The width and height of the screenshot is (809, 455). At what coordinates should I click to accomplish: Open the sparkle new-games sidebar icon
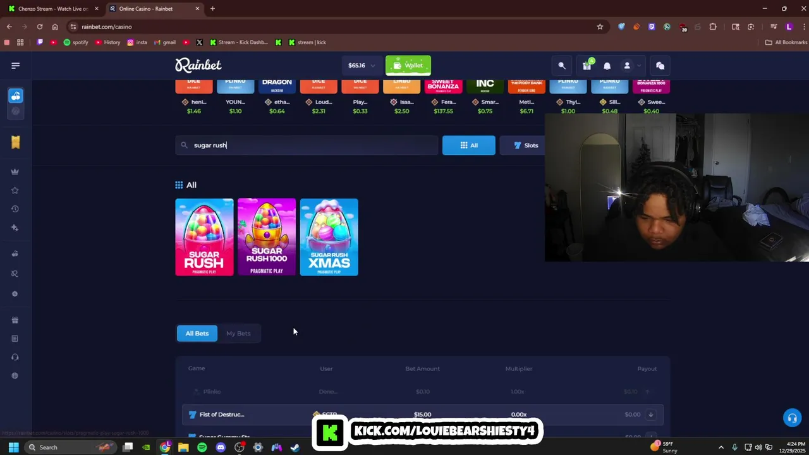click(x=15, y=227)
